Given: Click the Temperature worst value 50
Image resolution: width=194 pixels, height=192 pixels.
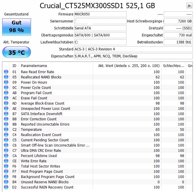Looking at the screenshot, I should coord(182,130).
